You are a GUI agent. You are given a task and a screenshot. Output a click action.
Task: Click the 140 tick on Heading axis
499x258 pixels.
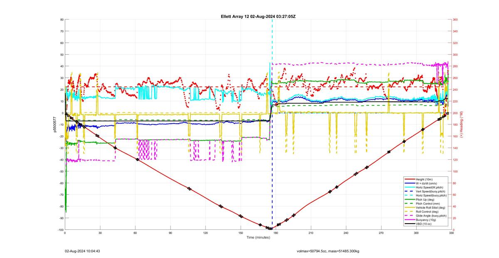455,148
